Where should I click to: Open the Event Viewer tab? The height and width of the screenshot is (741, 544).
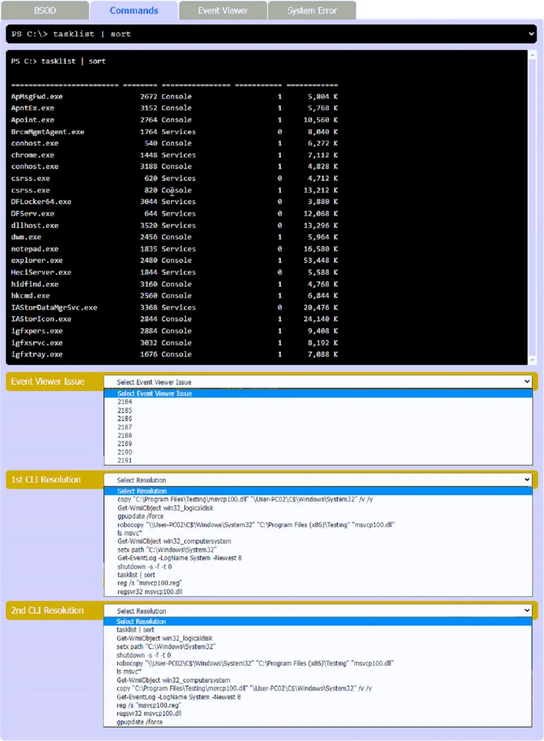223,11
